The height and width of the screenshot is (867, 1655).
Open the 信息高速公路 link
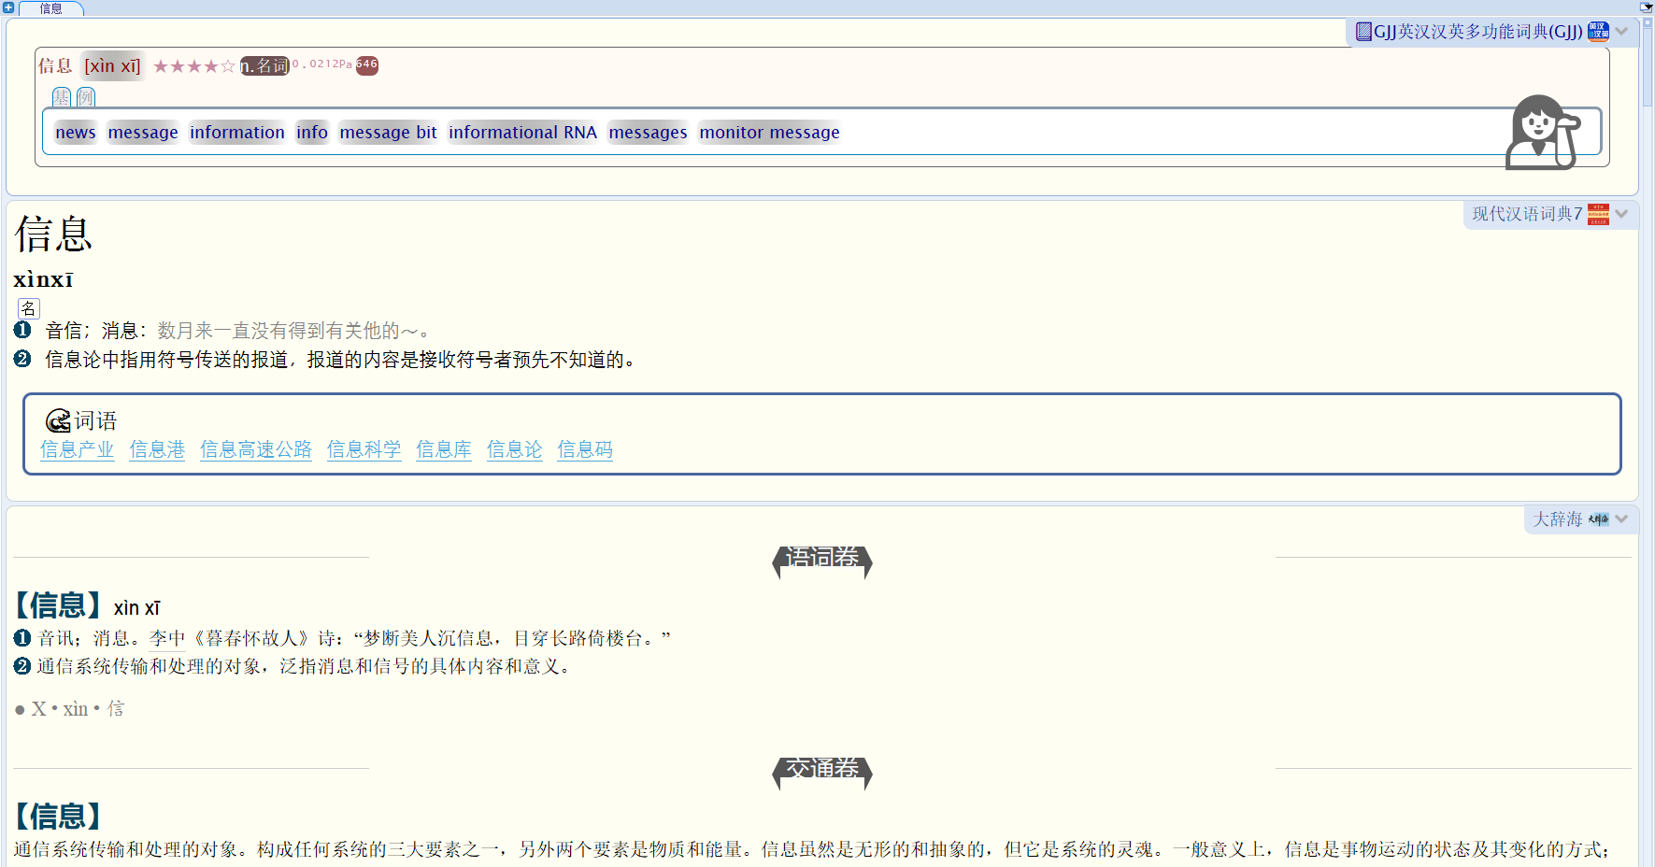point(256,449)
